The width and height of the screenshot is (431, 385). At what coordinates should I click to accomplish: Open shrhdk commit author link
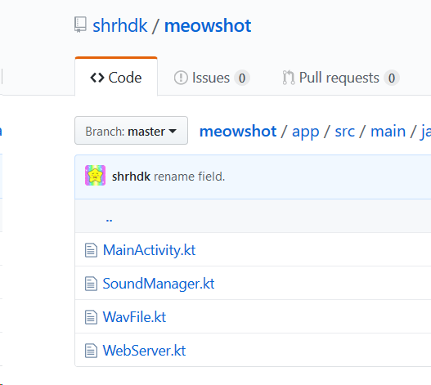tap(131, 177)
